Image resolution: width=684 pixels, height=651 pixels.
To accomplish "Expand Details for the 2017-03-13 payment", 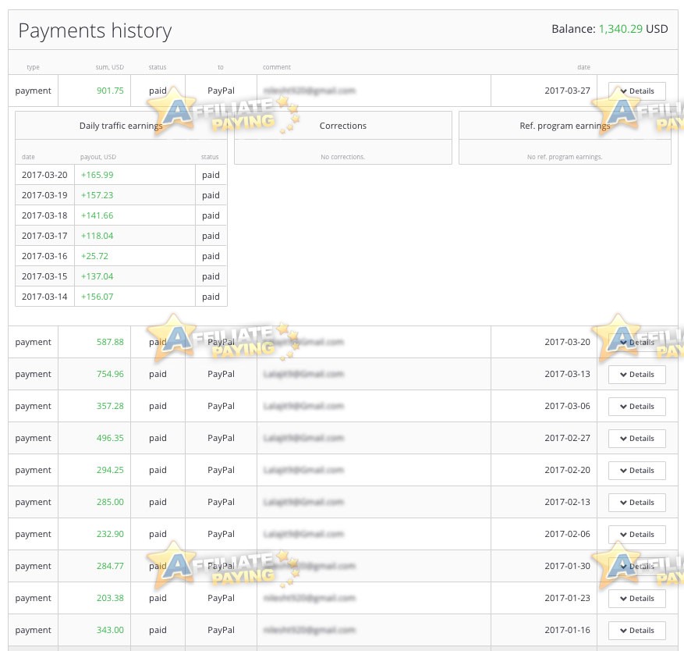I will [637, 374].
